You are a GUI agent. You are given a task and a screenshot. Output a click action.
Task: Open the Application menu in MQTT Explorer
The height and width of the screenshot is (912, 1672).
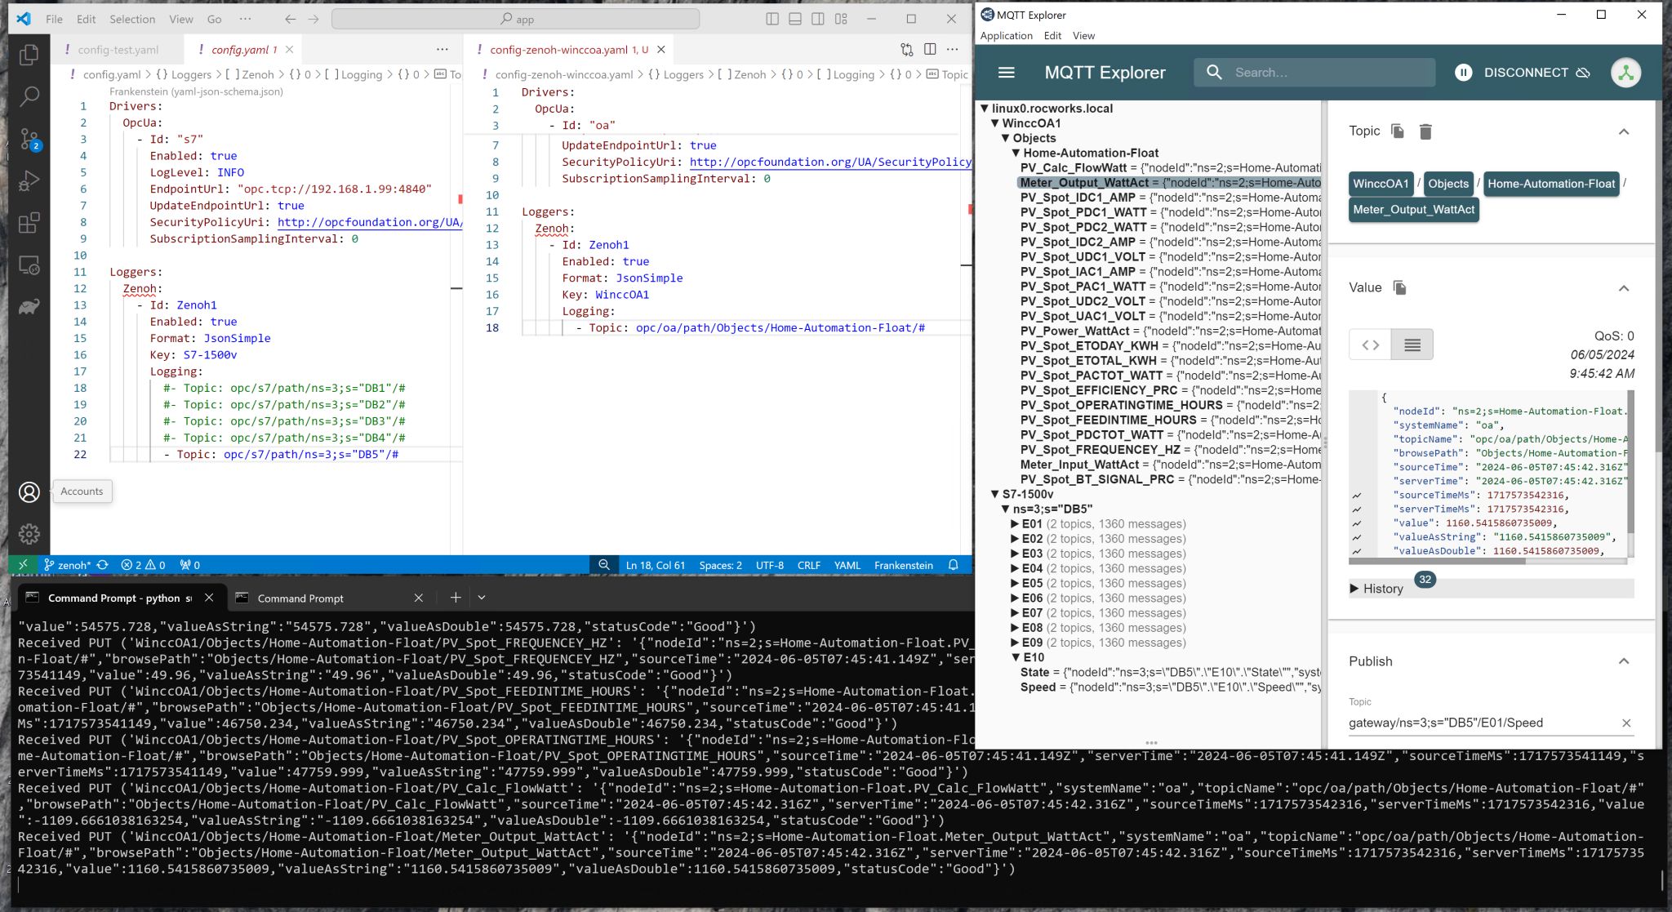pos(1006,36)
